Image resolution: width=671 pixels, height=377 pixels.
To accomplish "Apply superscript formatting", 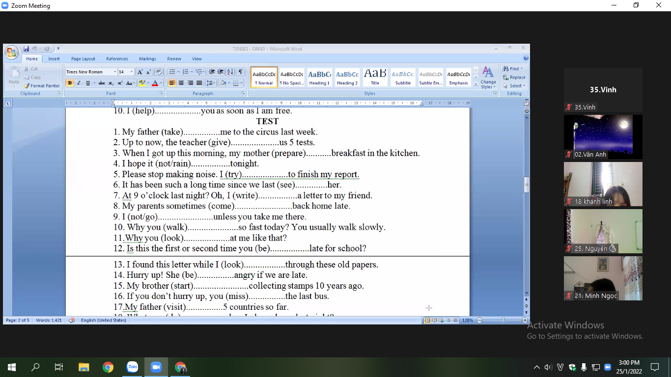I will 120,83.
